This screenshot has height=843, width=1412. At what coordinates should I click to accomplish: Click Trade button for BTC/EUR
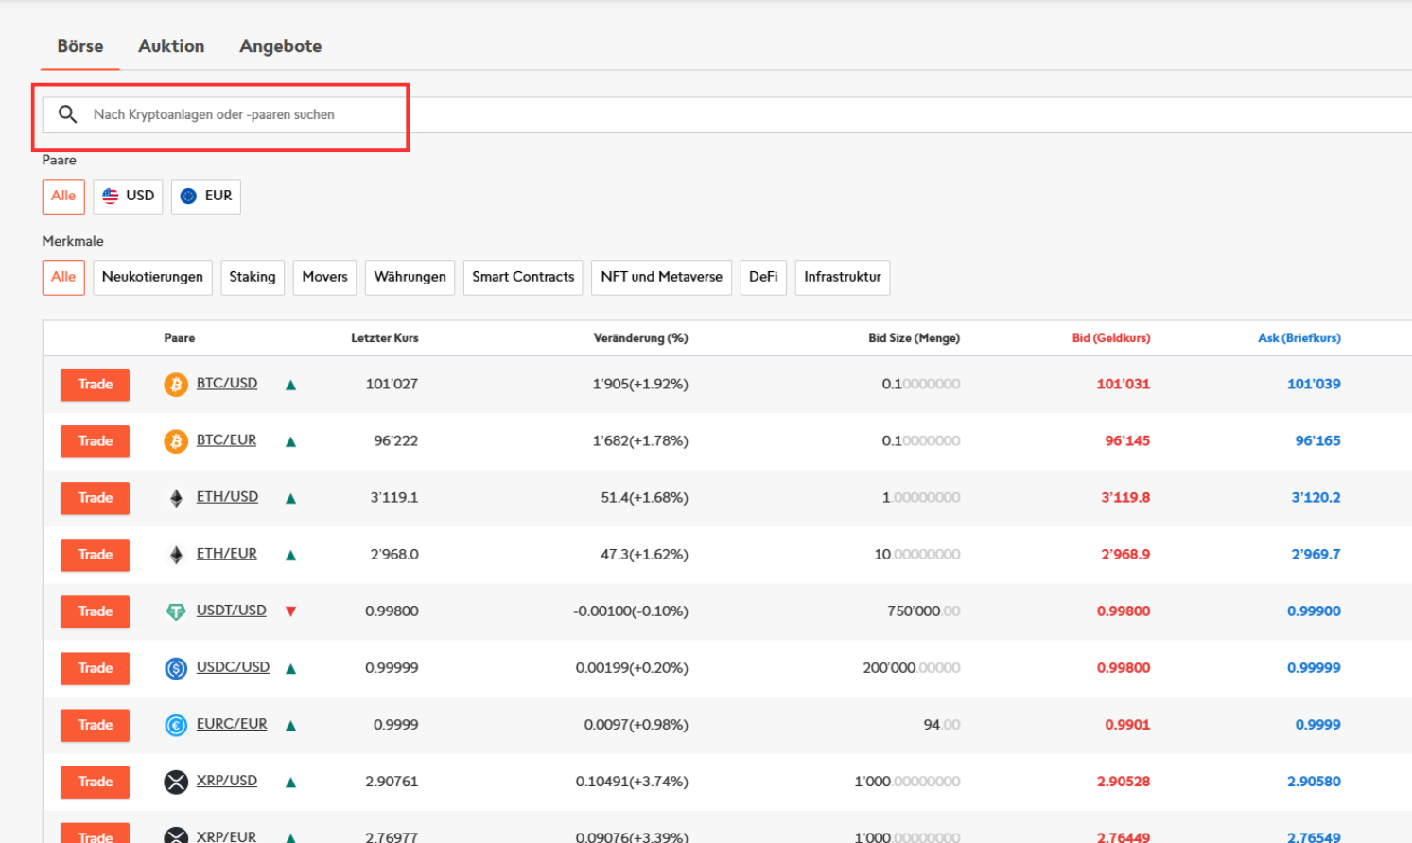point(96,441)
